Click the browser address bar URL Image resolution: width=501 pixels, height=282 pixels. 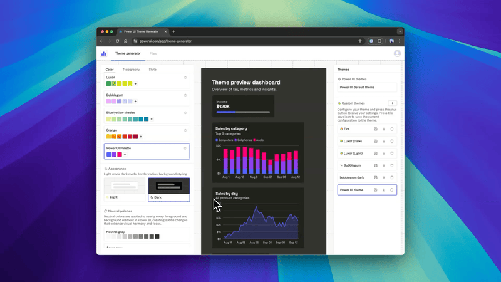click(165, 41)
